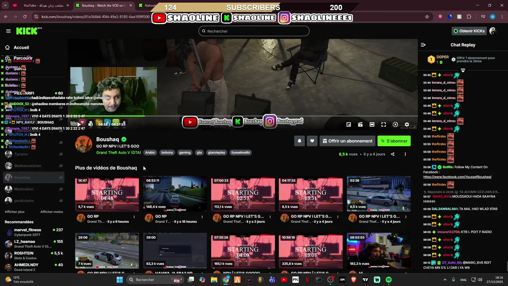The image size is (508, 286).
Task: Open the hamburger sidebar menu
Action: [x=8, y=31]
